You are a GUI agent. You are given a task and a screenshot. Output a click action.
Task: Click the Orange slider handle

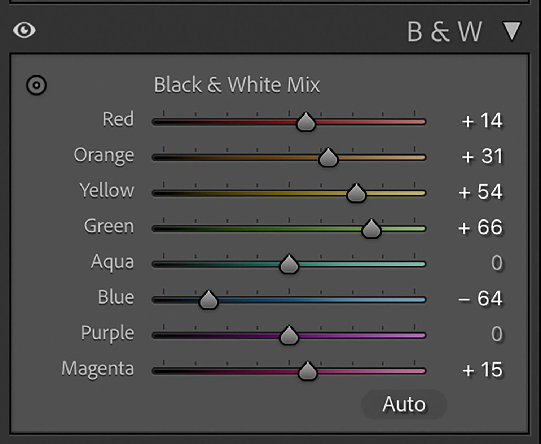pyautogui.click(x=328, y=158)
